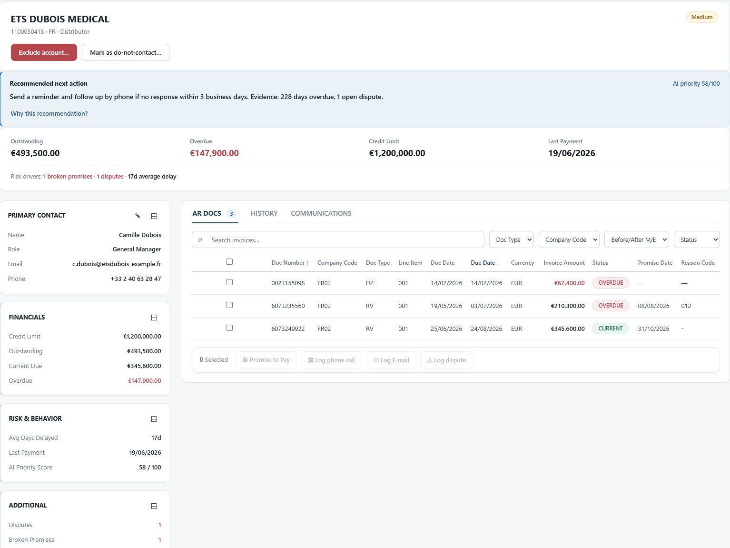
Task: Click the '1 broken promises' risk driver
Action: pos(68,176)
